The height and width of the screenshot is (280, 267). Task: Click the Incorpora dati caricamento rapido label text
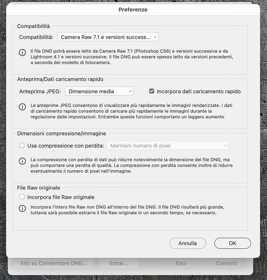[x=199, y=91]
